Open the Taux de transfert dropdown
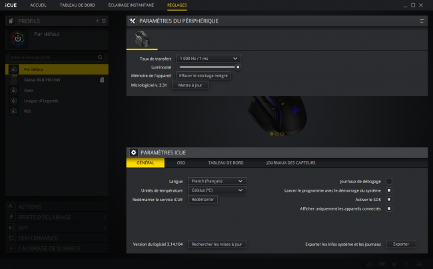The image size is (433, 269). pos(209,59)
